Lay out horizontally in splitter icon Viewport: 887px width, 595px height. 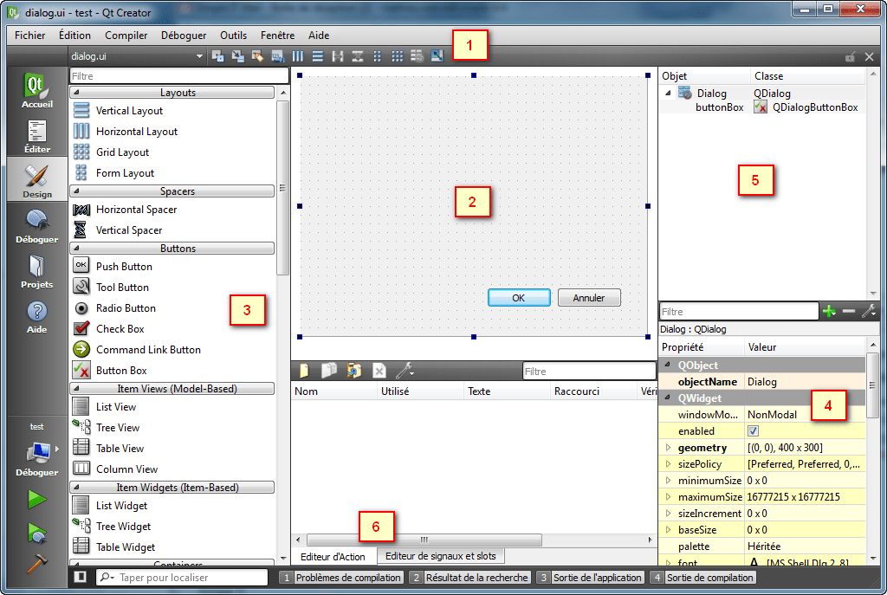(338, 56)
